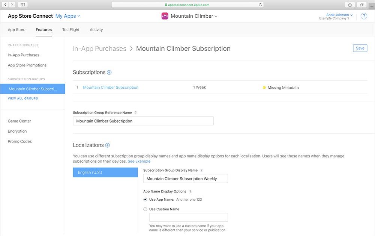Select the Use App Name radio button
The width and height of the screenshot is (375, 236).
pyautogui.click(x=145, y=200)
